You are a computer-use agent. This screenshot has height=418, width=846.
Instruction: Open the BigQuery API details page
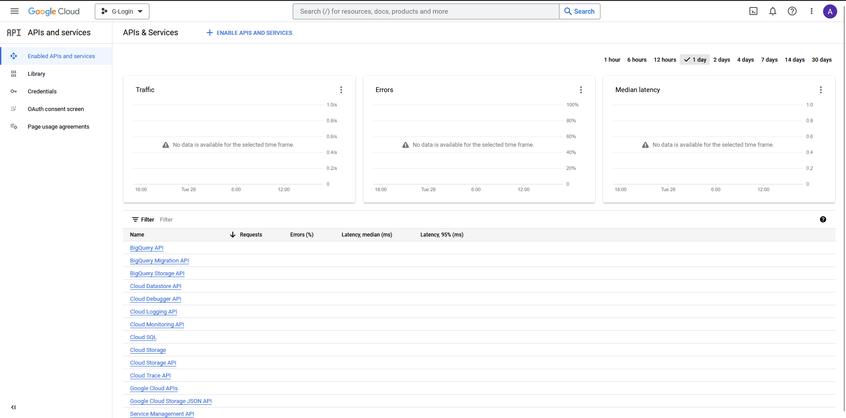(x=146, y=248)
